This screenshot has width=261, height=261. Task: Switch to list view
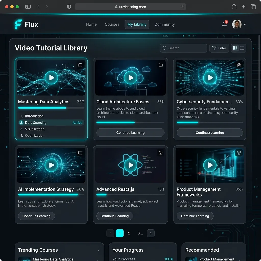(242, 48)
